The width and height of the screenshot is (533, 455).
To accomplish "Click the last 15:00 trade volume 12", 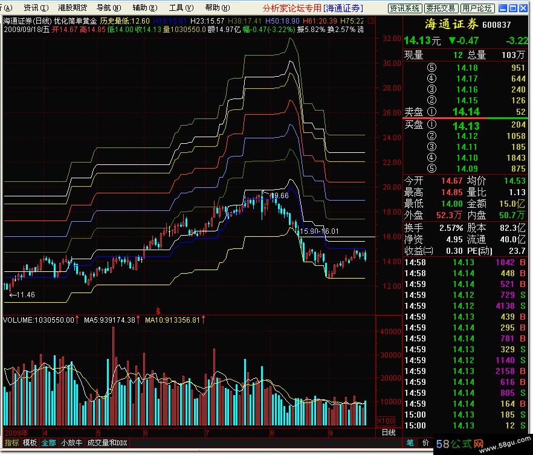I will click(510, 425).
